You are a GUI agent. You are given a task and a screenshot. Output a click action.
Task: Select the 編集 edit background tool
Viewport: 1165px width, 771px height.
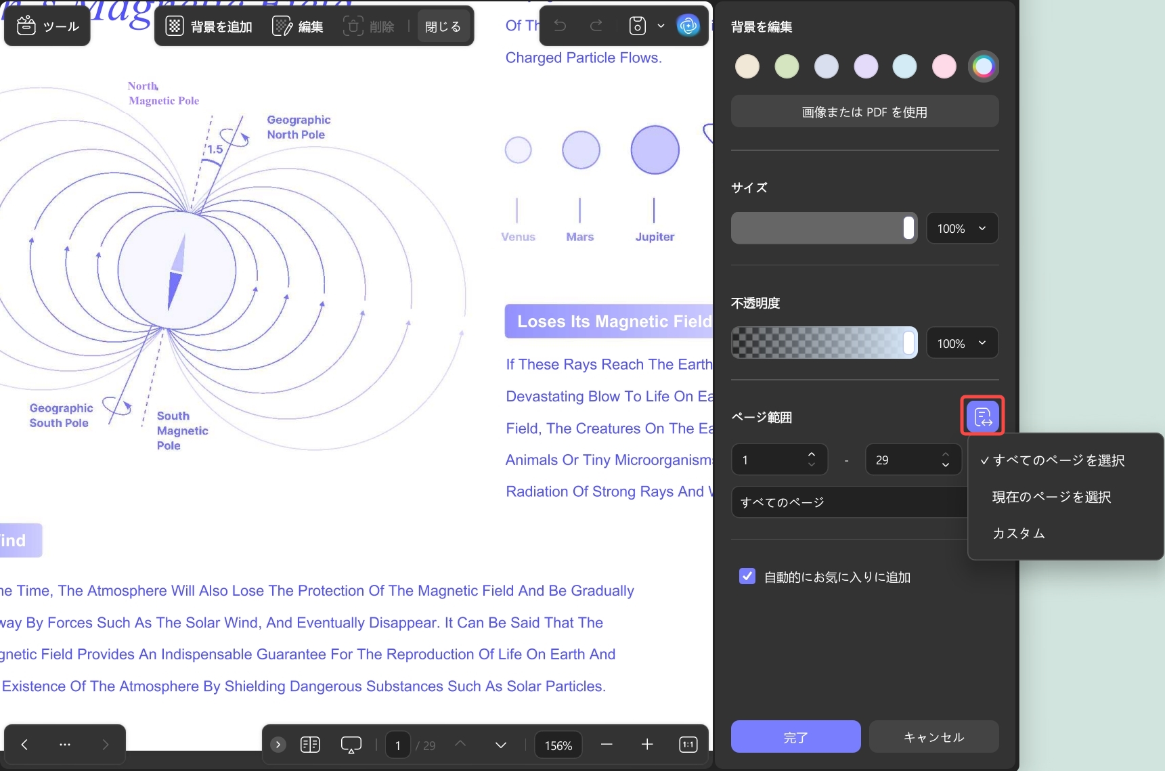pos(298,26)
